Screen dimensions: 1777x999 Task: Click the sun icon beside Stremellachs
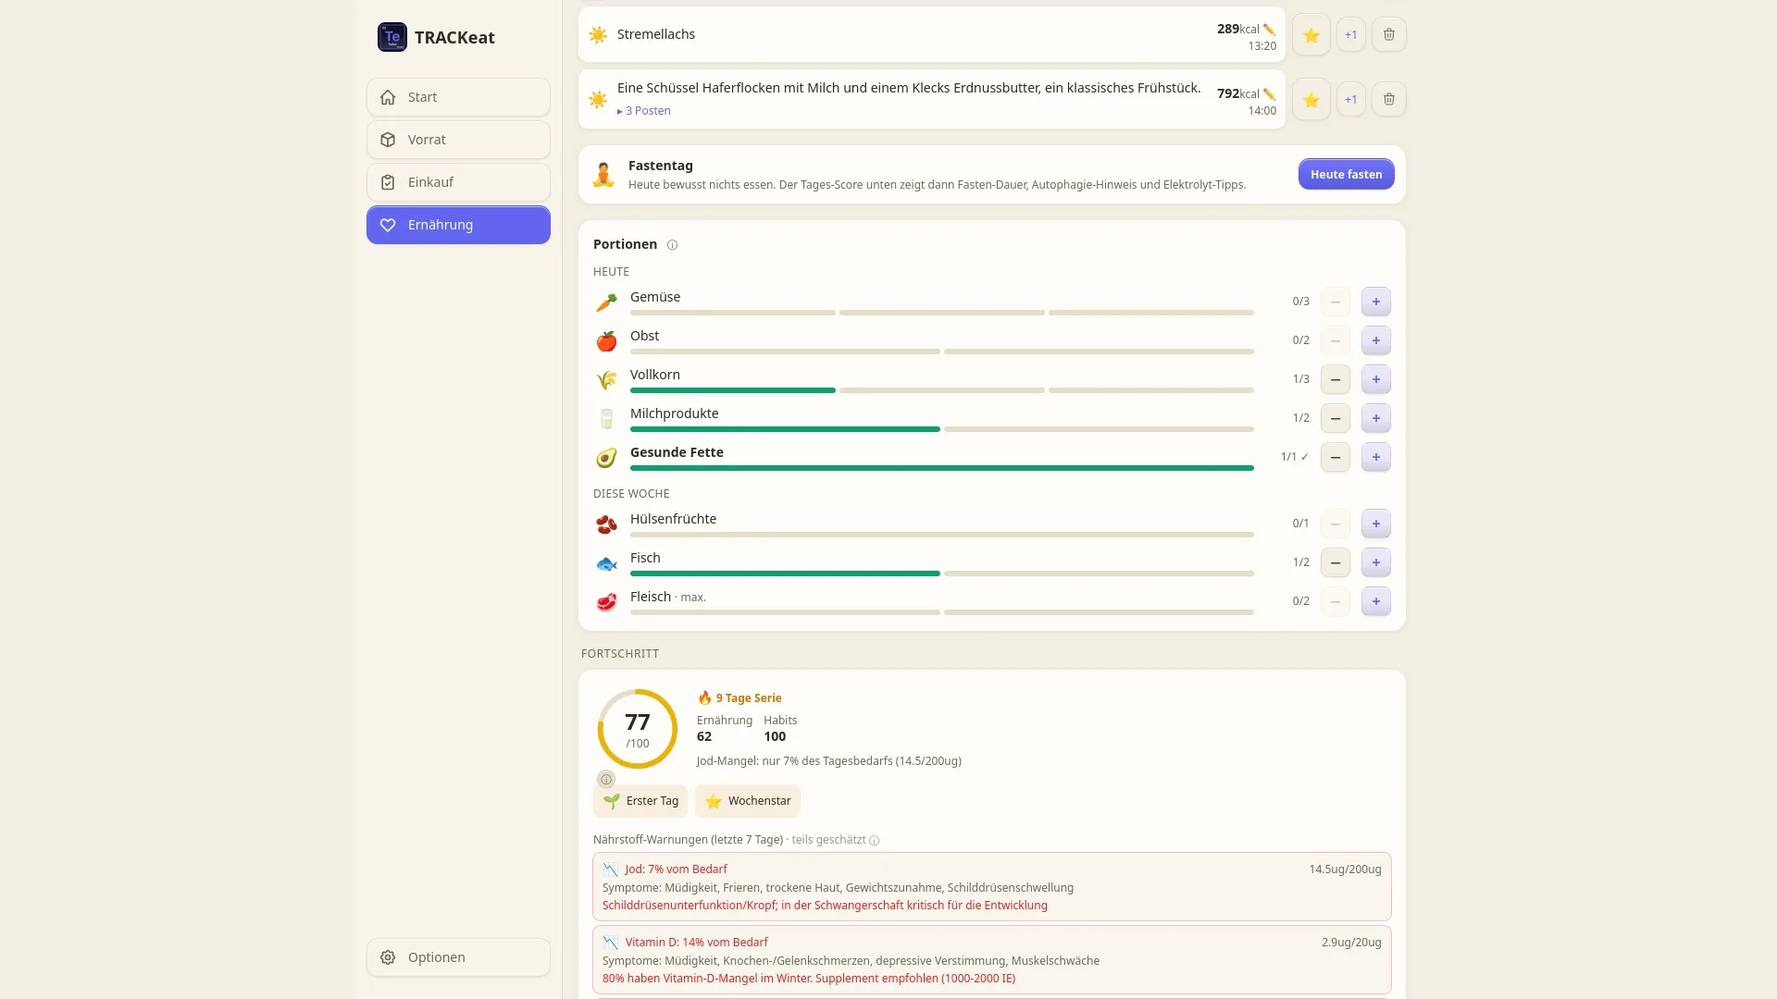click(598, 35)
